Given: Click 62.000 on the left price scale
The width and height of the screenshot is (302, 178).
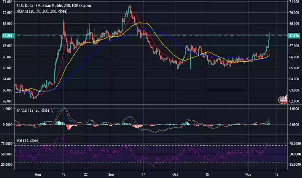Looking at the screenshot, I should coord(8,101).
